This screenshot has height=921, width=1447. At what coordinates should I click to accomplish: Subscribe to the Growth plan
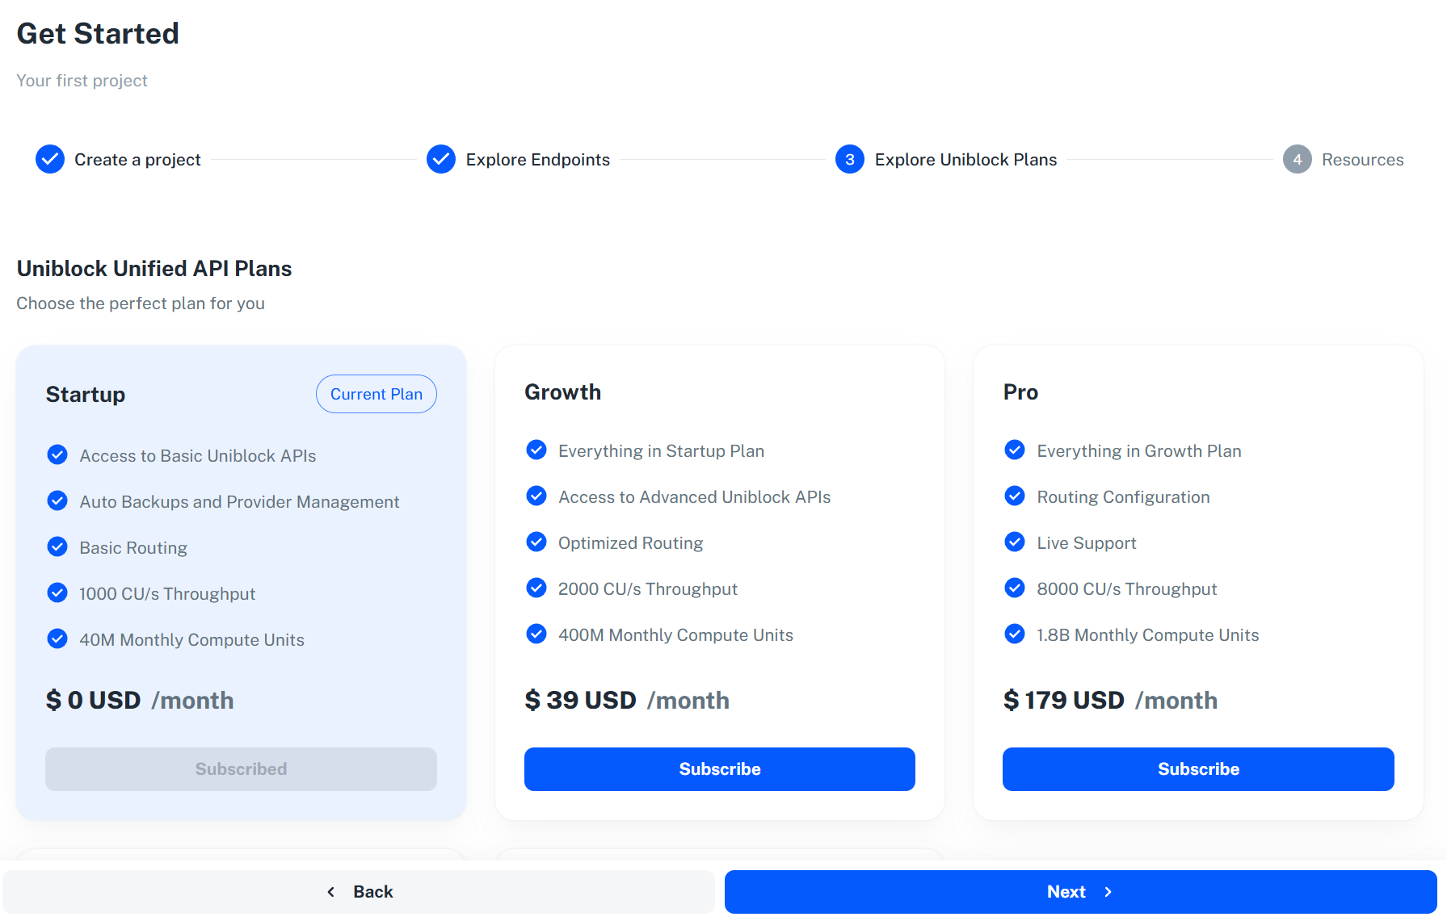[720, 769]
